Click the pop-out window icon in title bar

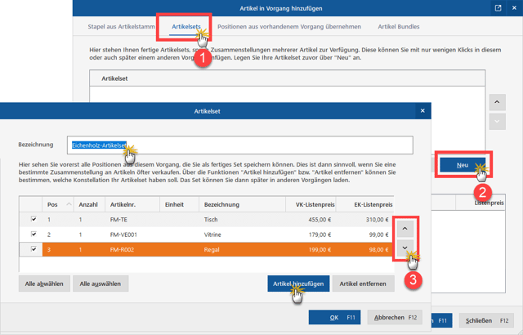pyautogui.click(x=498, y=8)
